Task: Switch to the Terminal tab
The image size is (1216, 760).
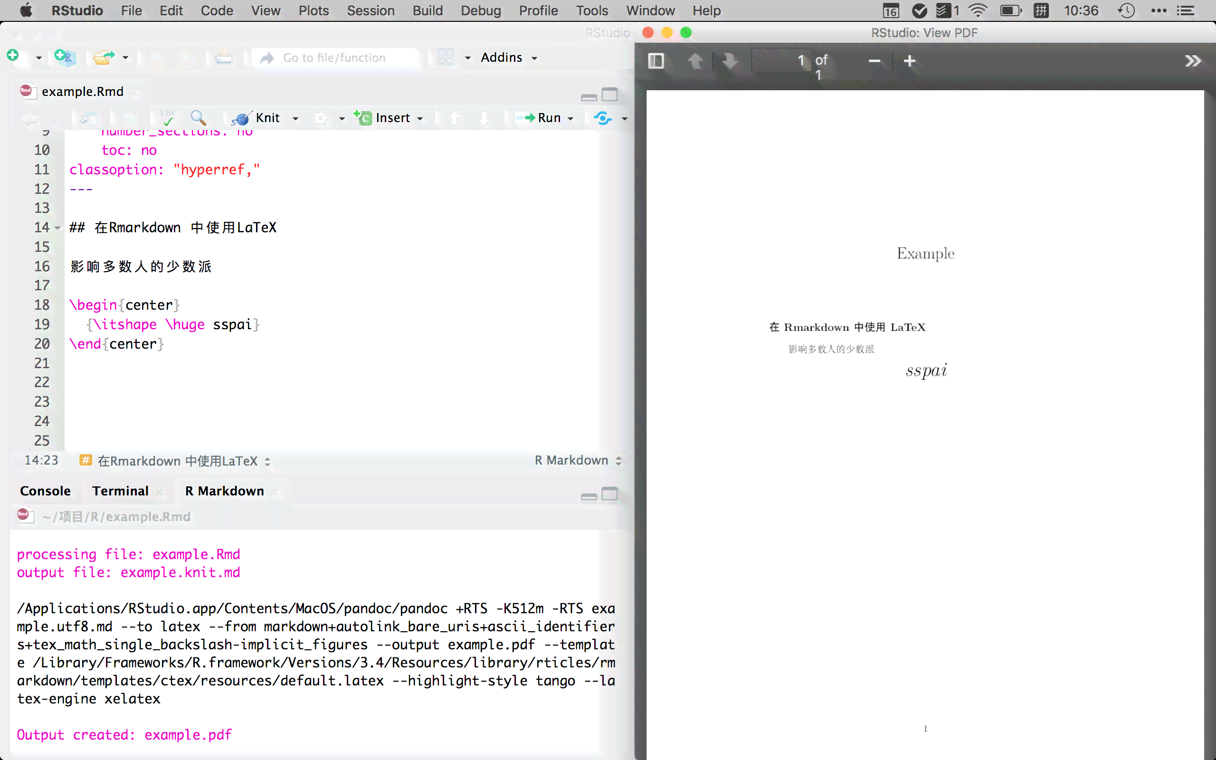Action: (x=121, y=491)
